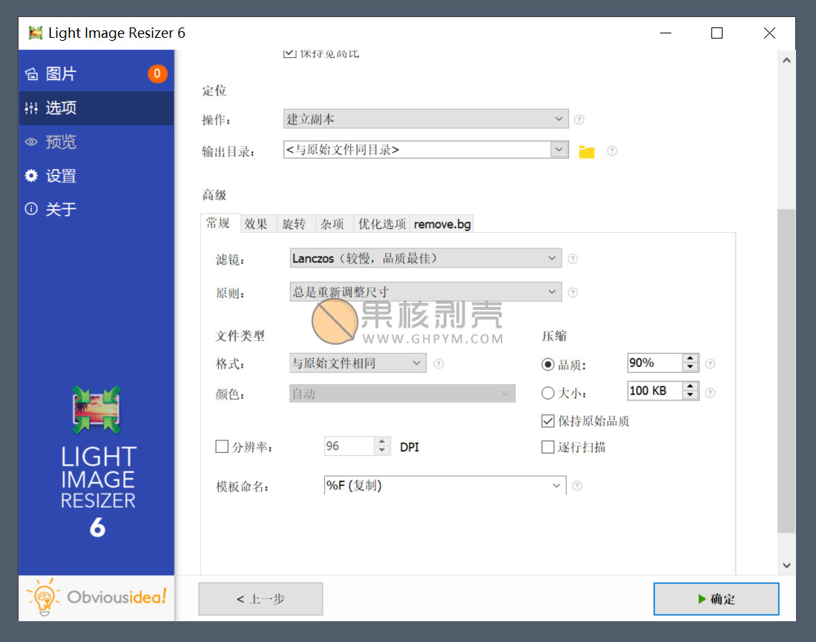Image resolution: width=816 pixels, height=642 pixels.
Task: Select the 大小 size radio button
Action: point(548,393)
